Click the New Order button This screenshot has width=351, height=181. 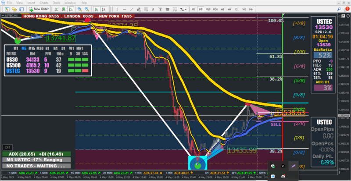pos(39,9)
